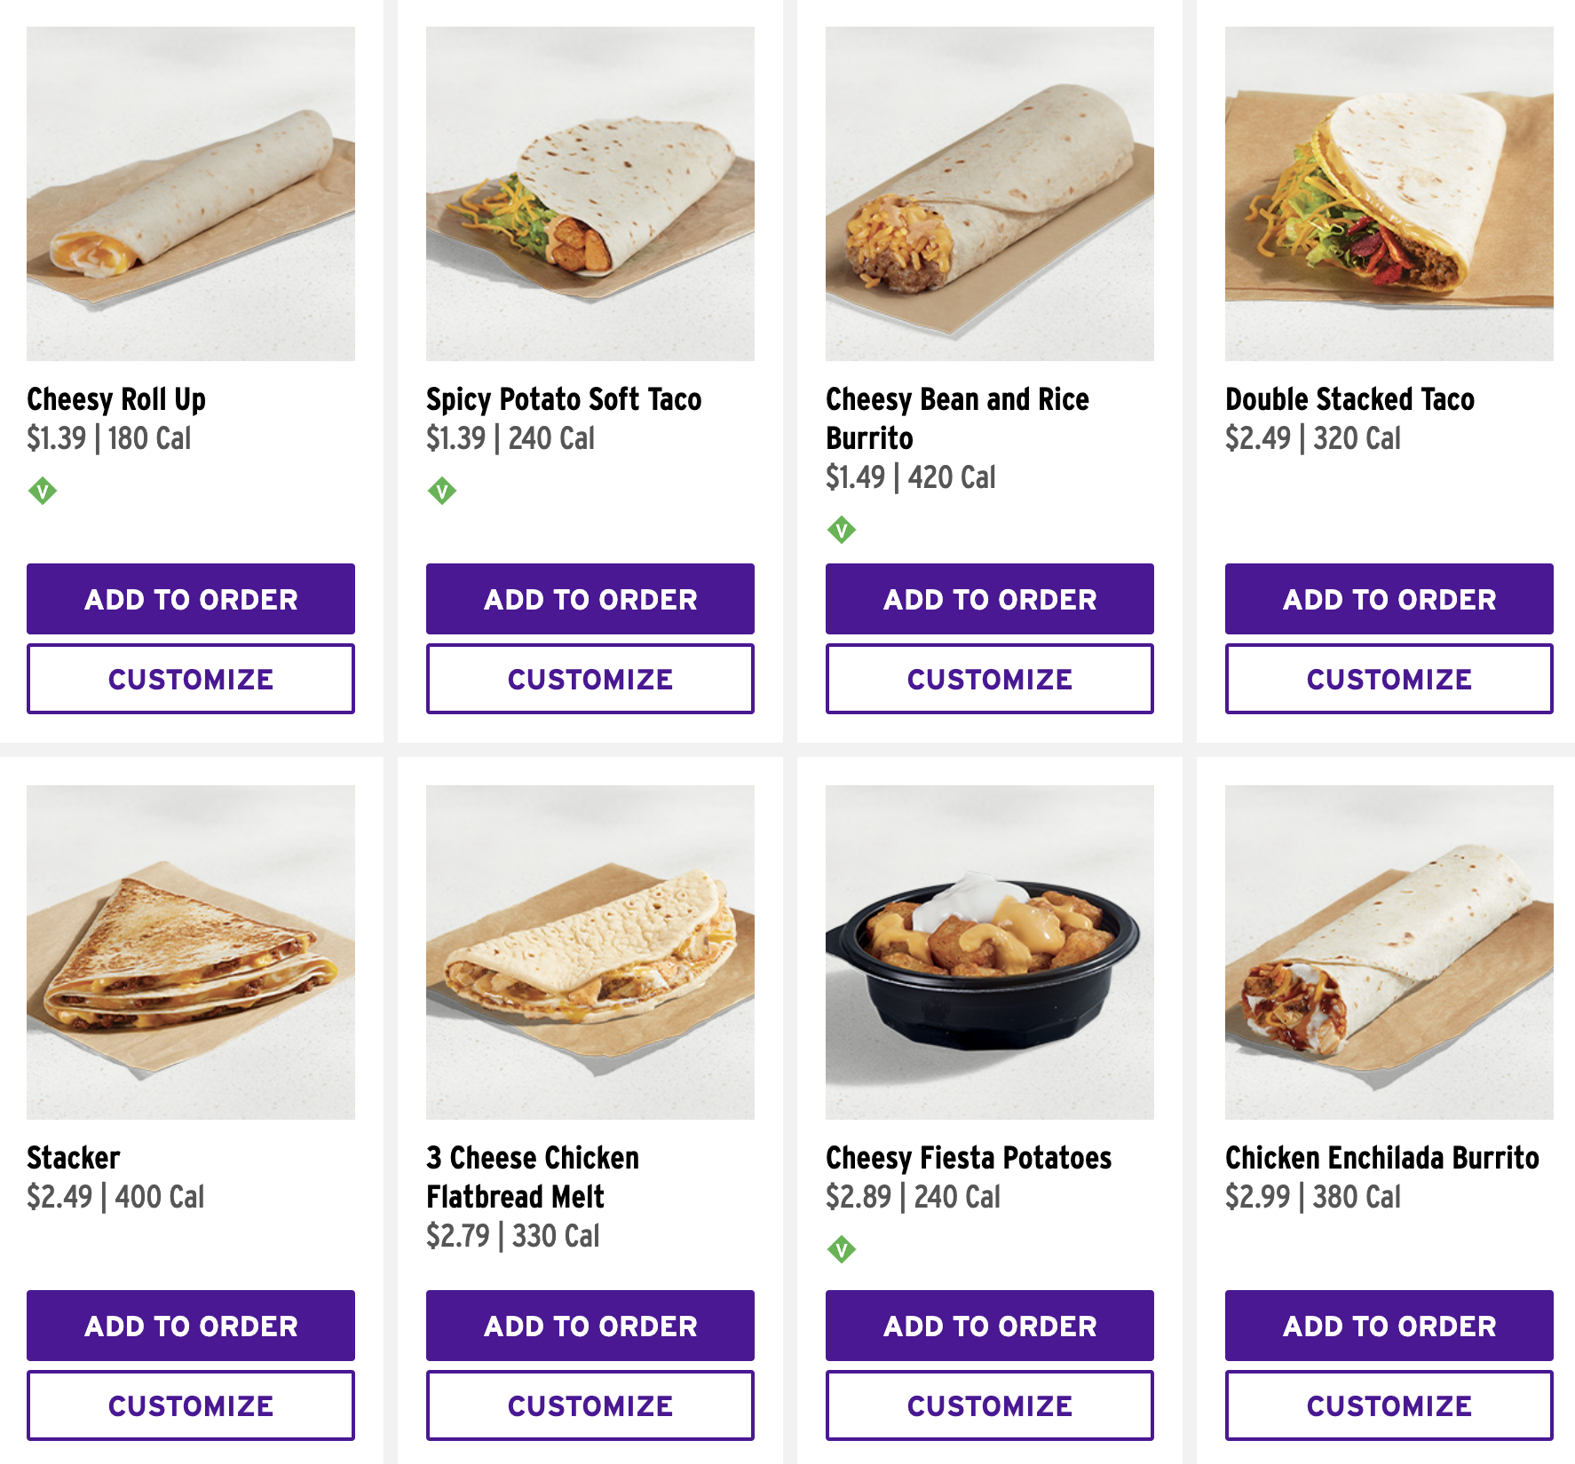Click the Stacker product image
The width and height of the screenshot is (1575, 1464).
click(x=190, y=949)
